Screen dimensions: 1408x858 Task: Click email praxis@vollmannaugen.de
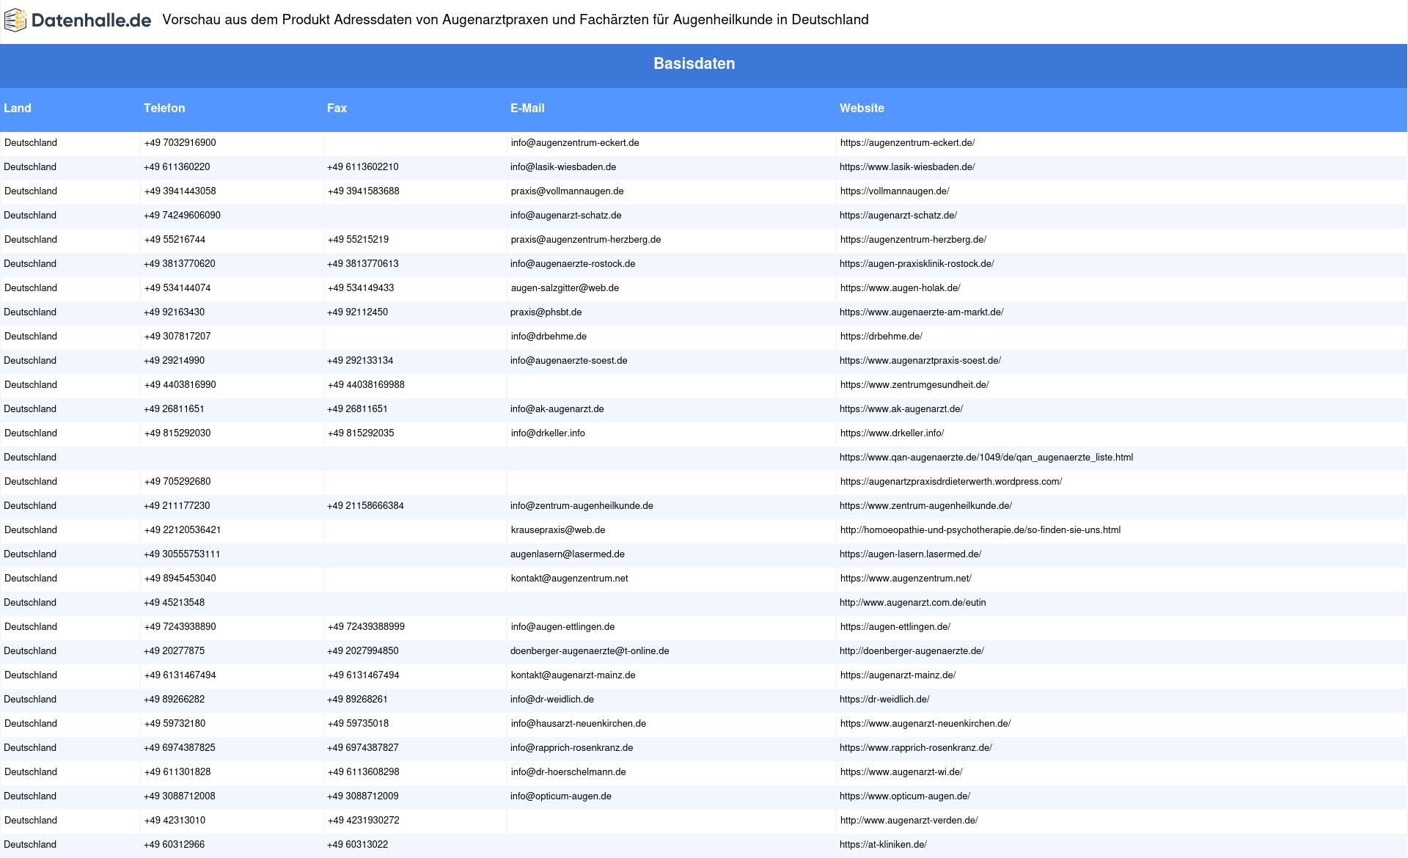point(568,191)
